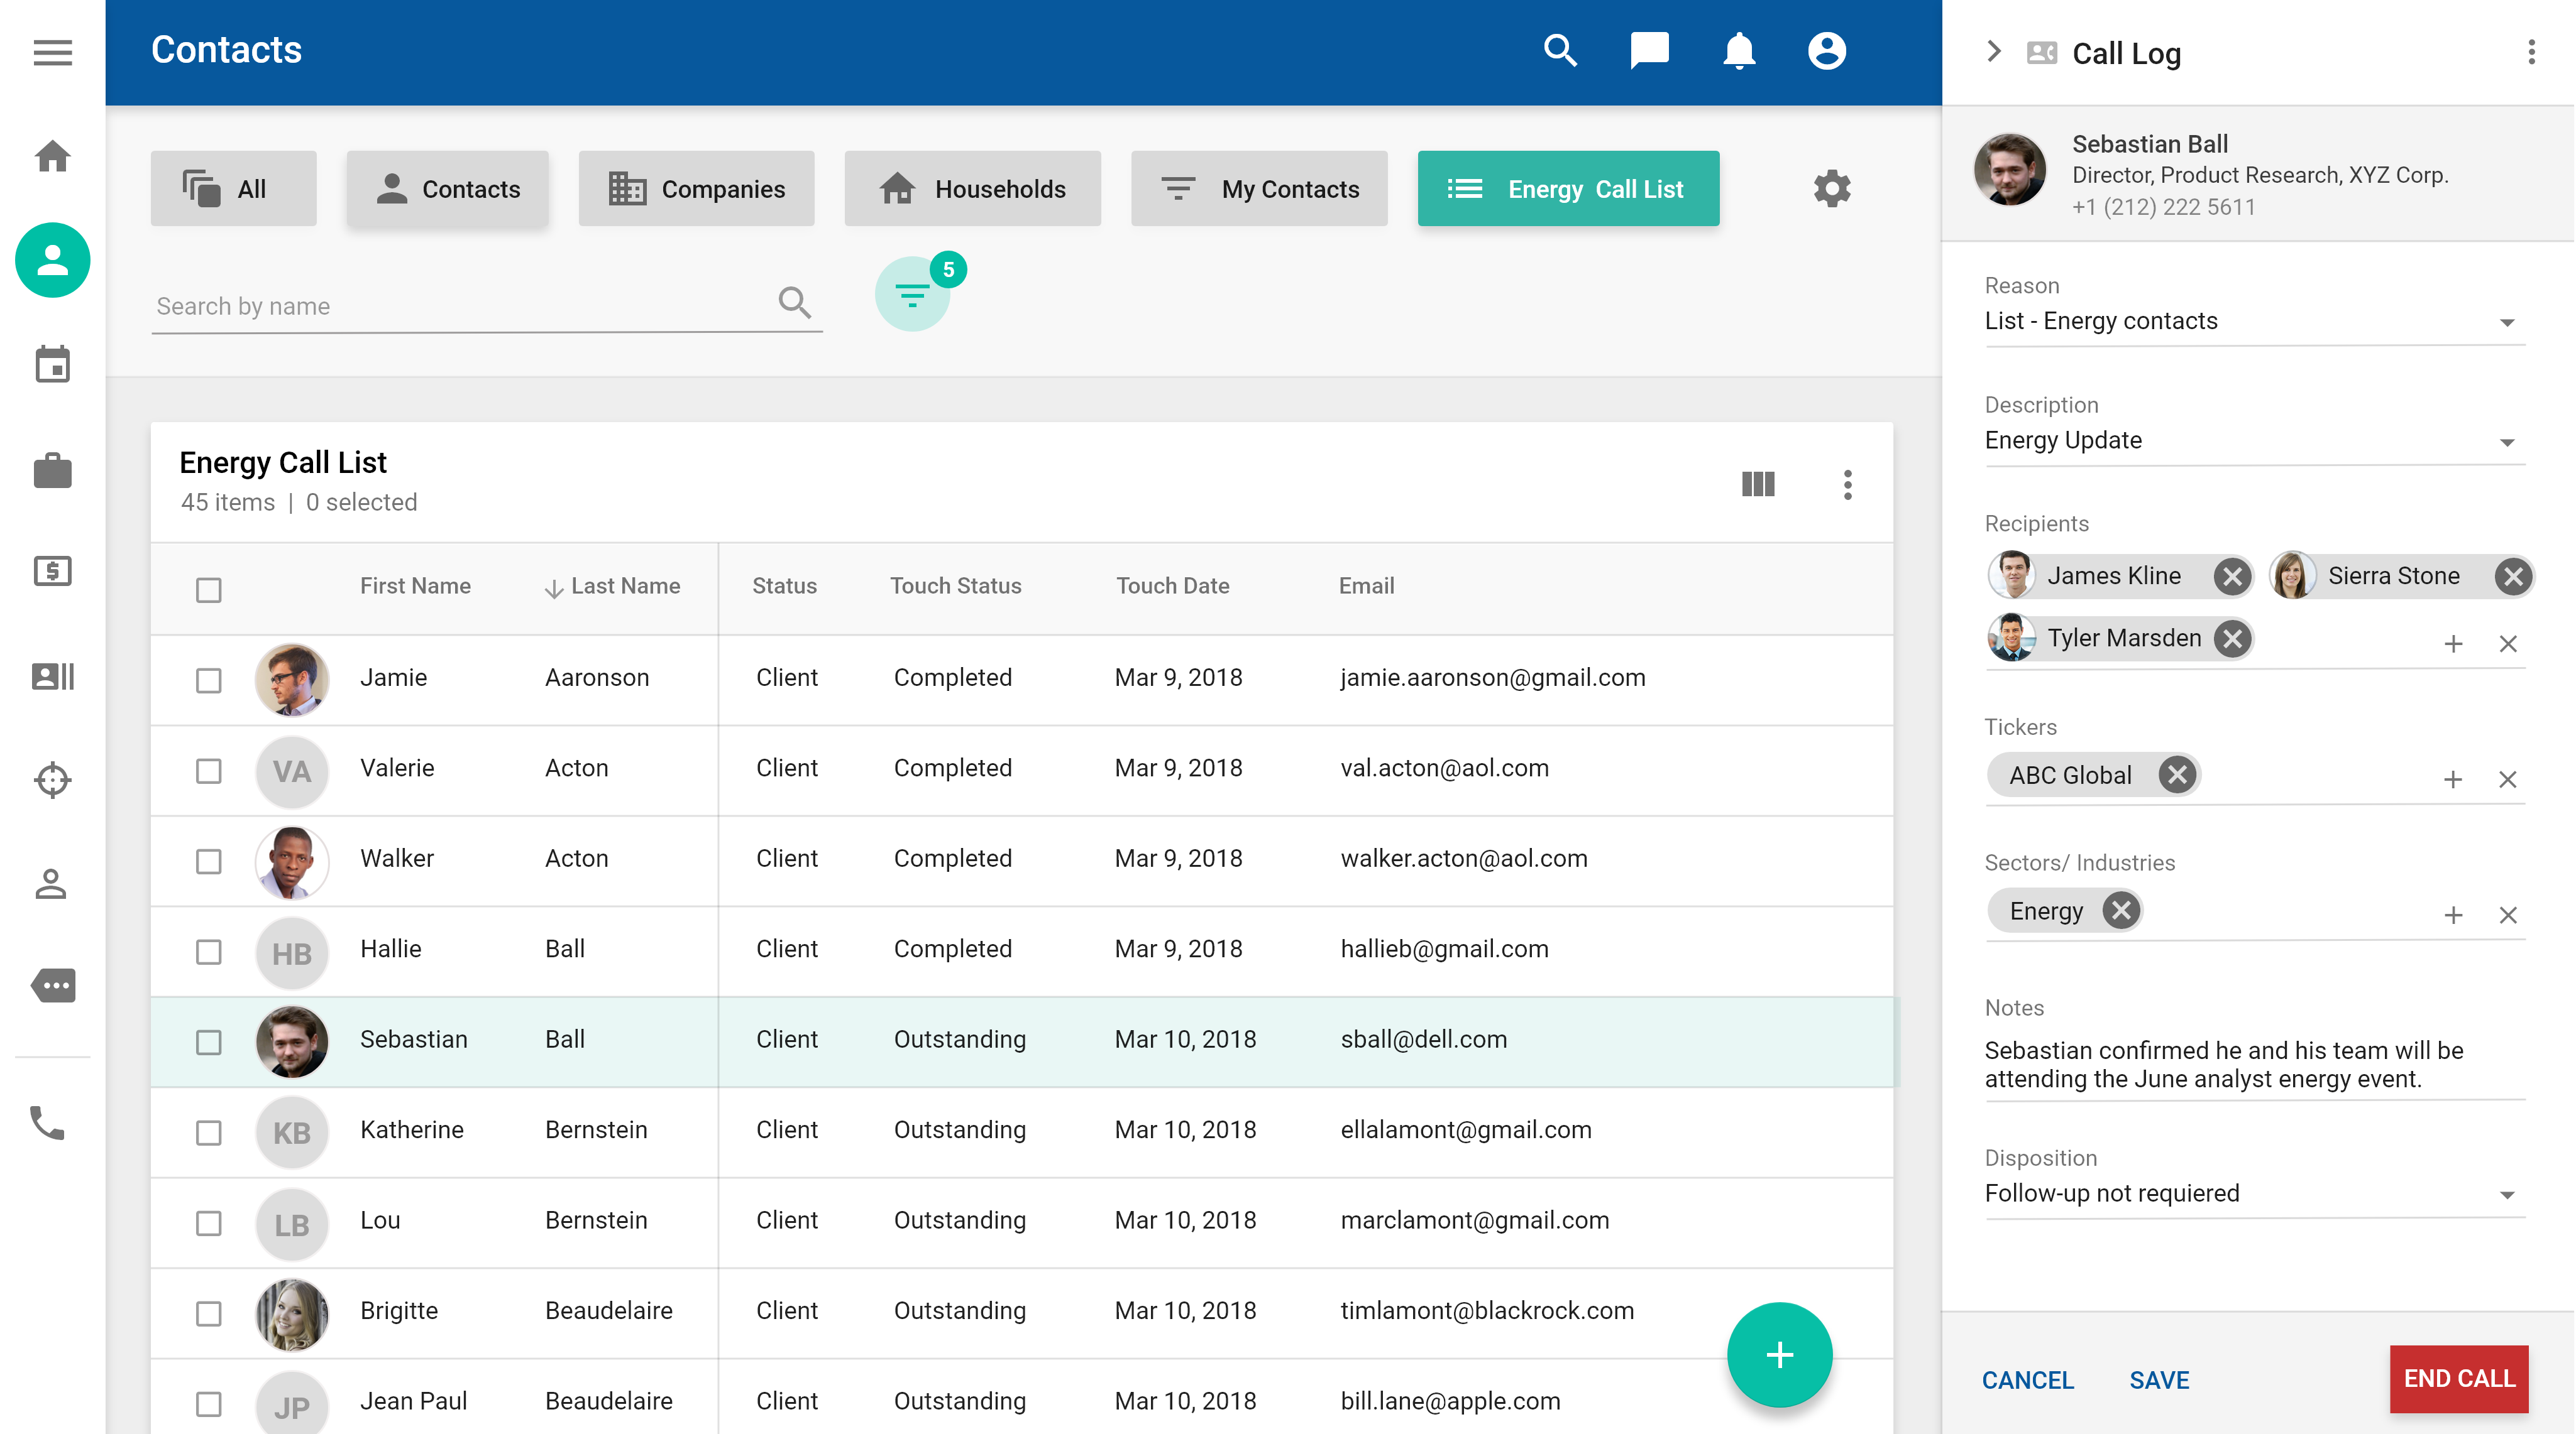
Task: Toggle the select-all header checkbox
Action: (208, 590)
